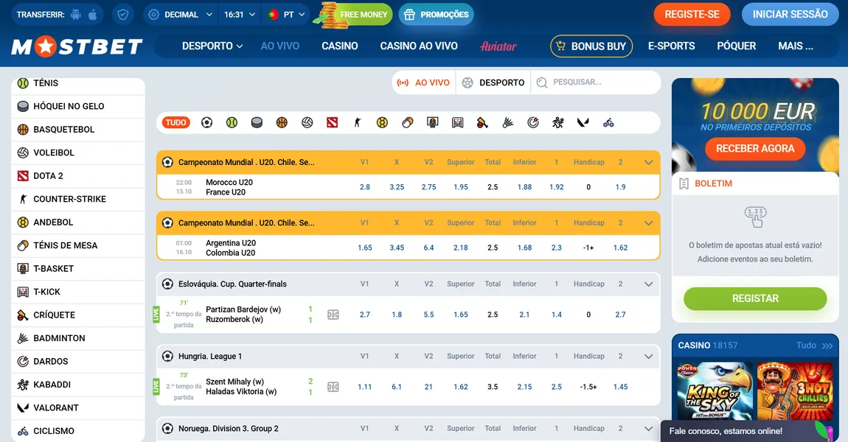Select the TUDO sports filter
The width and height of the screenshot is (848, 442).
175,122
